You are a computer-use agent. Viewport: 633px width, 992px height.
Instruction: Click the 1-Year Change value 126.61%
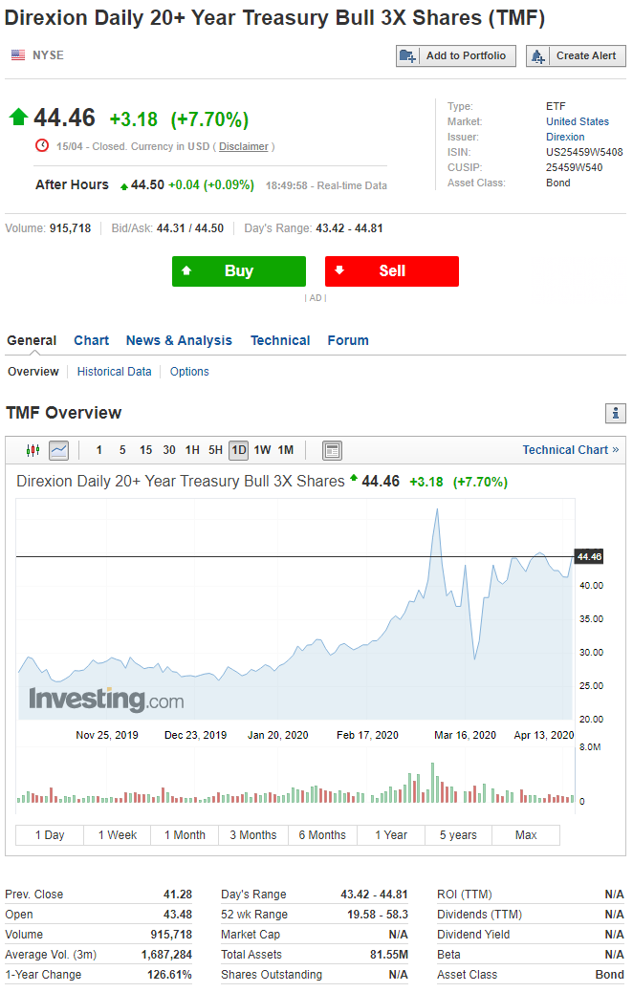pos(169,974)
